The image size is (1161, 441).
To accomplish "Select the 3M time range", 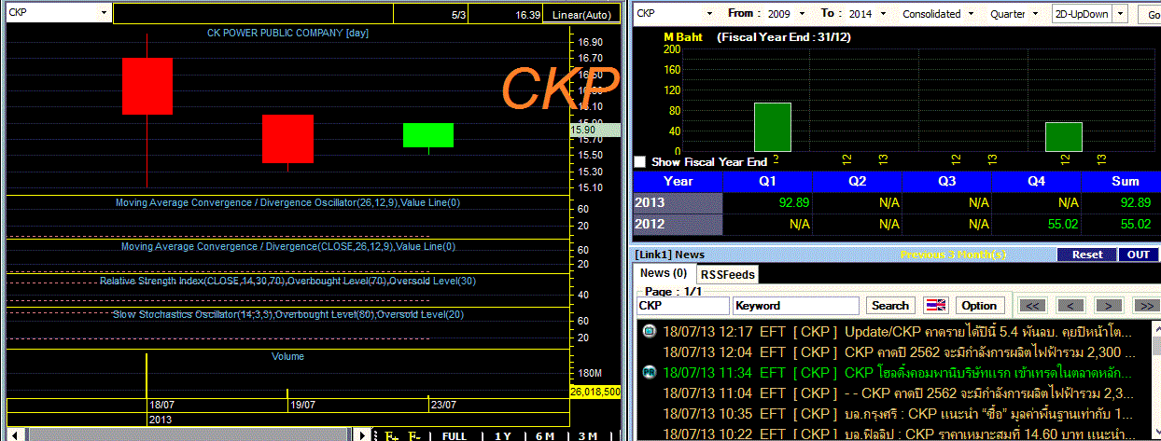I will coord(587,435).
